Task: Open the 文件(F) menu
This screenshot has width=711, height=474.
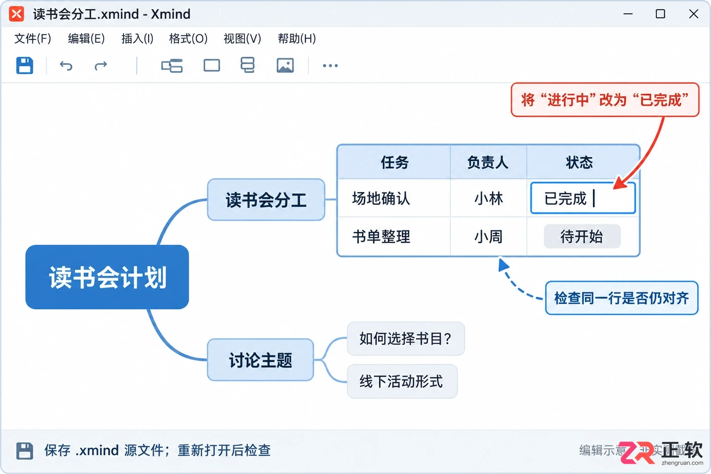Action: pos(33,39)
